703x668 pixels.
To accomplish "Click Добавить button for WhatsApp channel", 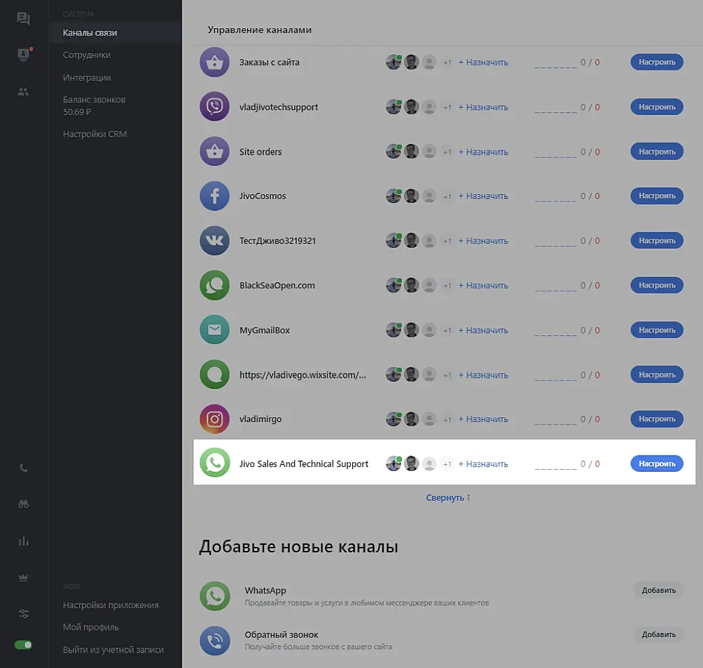I will pos(658,591).
